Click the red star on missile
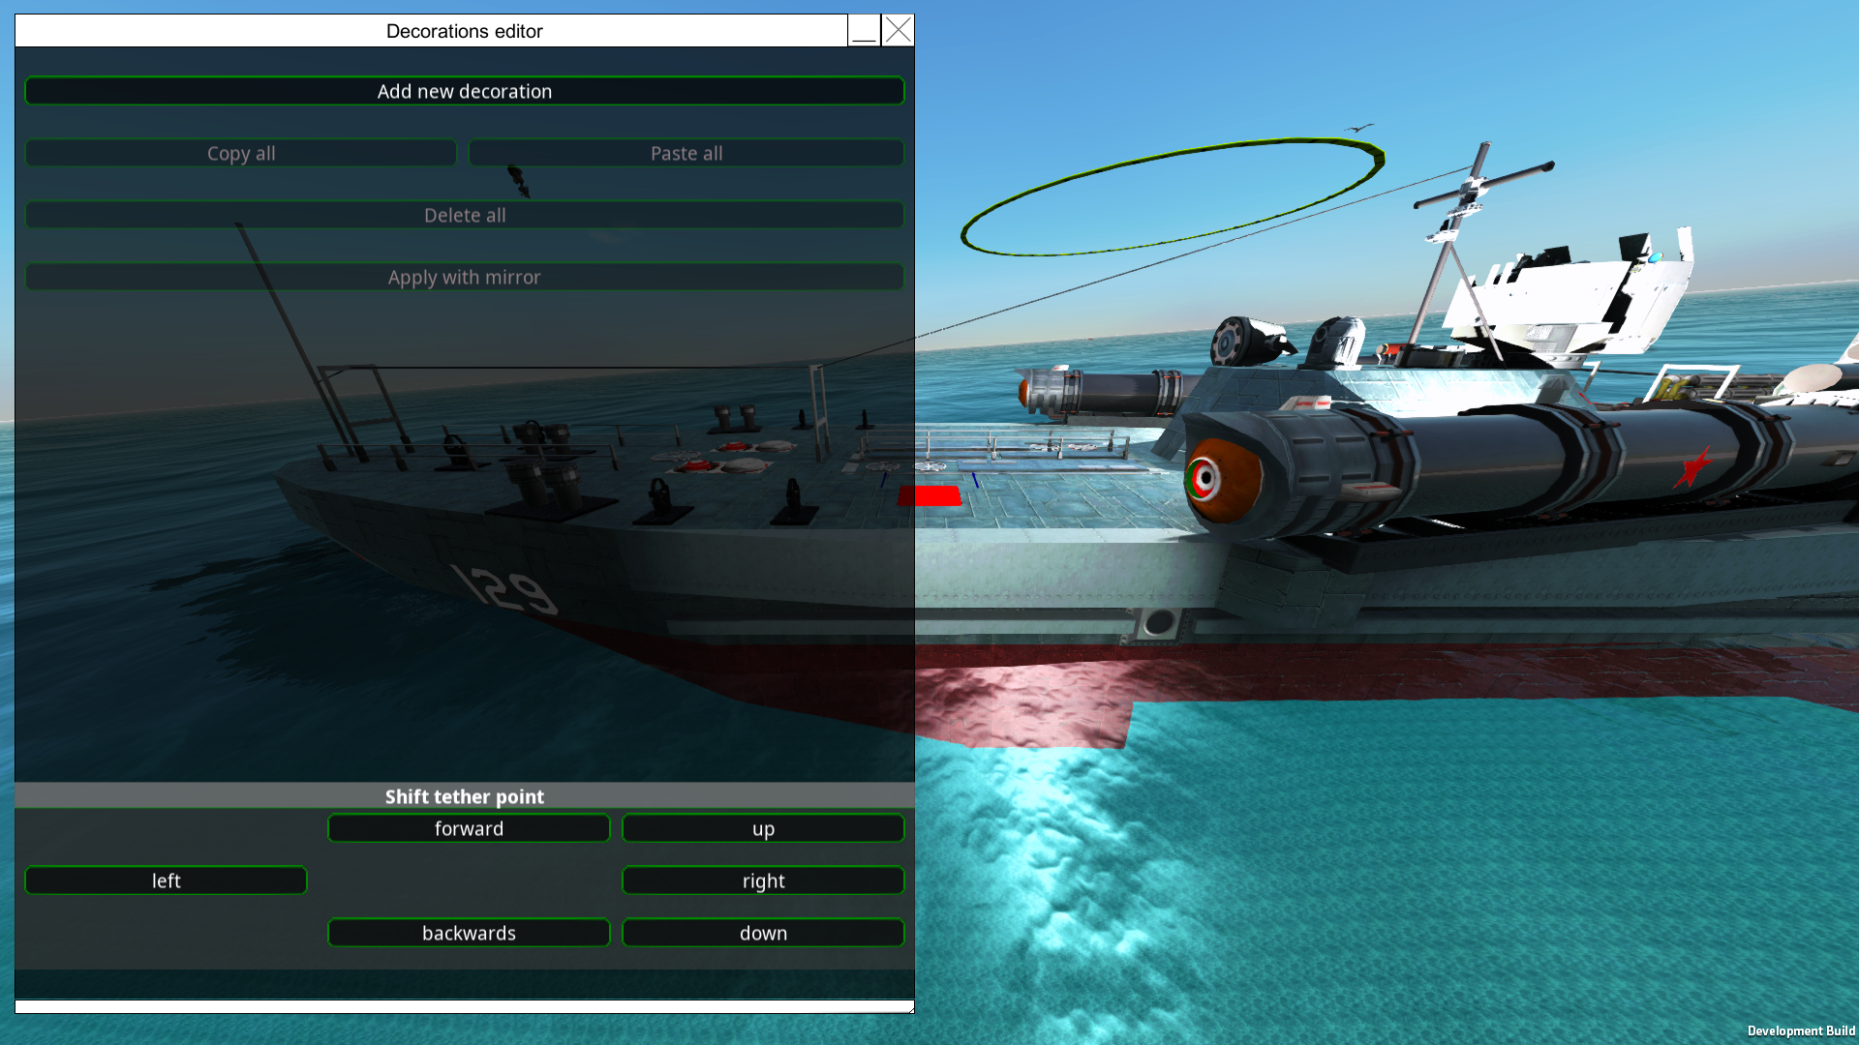Viewport: 1859px width, 1045px height. tap(1692, 468)
